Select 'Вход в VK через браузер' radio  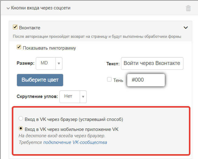click(21, 118)
